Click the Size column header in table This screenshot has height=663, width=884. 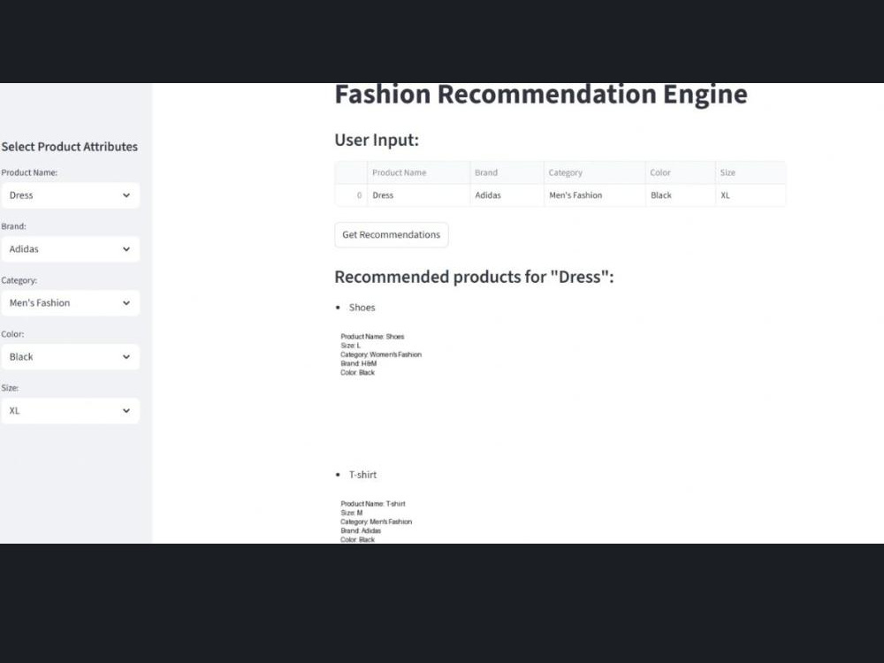pyautogui.click(x=751, y=172)
